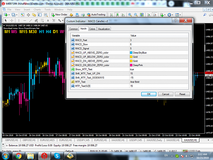
Task: Open a new chart from toolbar
Action: 5,15
